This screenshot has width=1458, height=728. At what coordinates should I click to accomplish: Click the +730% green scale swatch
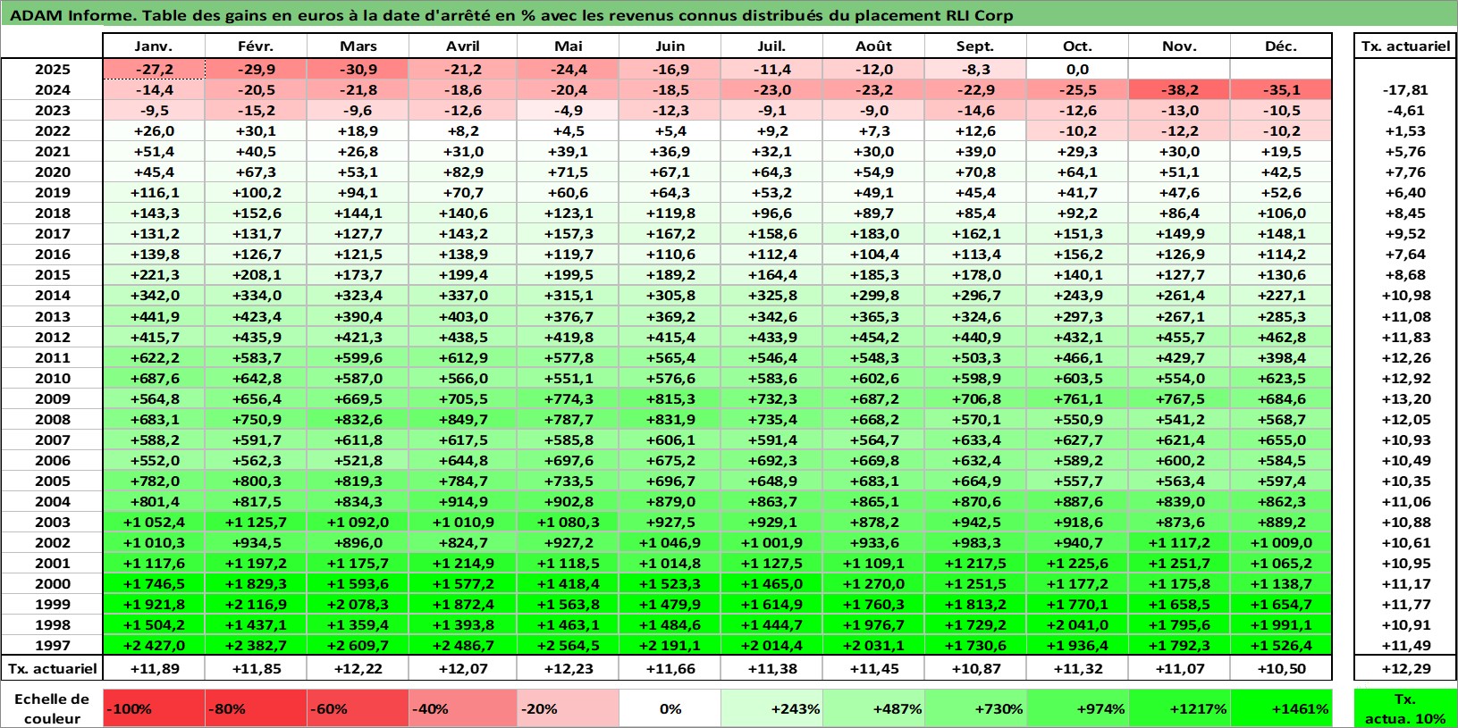pos(975,708)
